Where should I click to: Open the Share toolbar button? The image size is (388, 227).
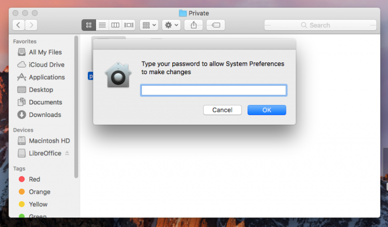(193, 25)
